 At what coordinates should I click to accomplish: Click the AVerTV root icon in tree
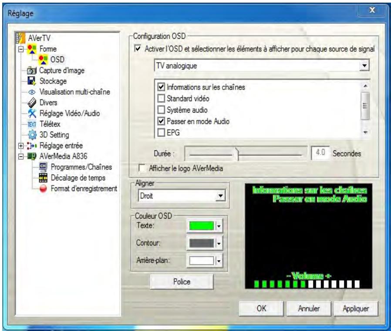[20, 38]
